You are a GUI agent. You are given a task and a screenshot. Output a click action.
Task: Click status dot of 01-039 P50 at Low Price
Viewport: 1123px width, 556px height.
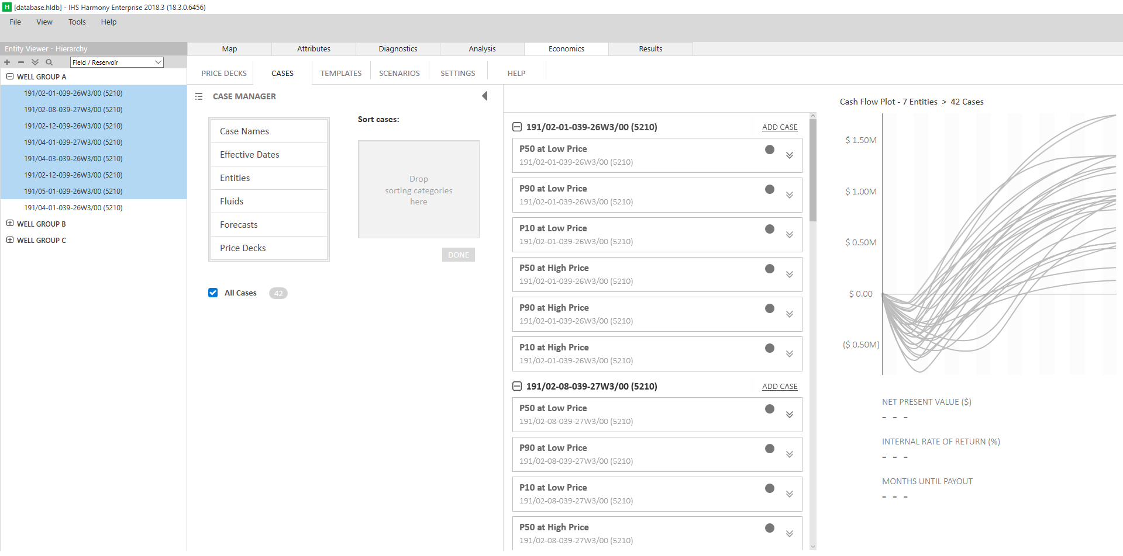click(x=770, y=150)
